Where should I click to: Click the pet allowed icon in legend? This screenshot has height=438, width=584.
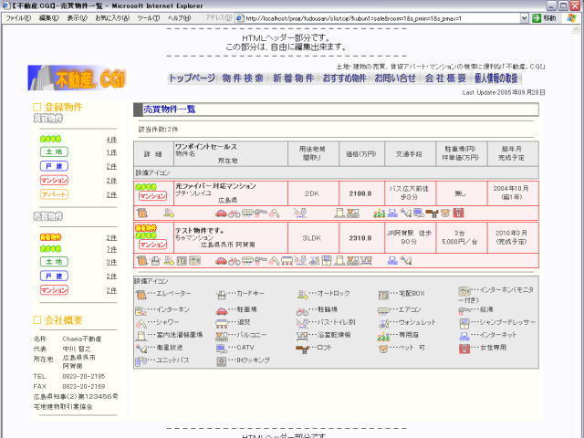pos(385,348)
